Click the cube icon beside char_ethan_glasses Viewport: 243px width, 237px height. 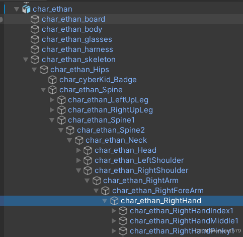35,39
